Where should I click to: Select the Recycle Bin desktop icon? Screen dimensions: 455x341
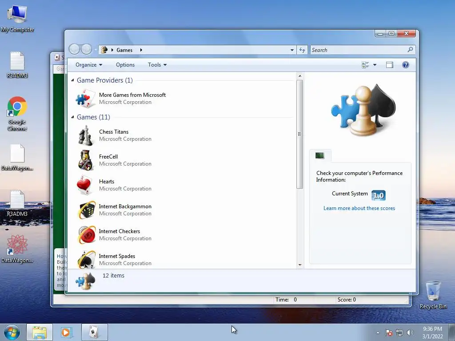[x=433, y=295]
